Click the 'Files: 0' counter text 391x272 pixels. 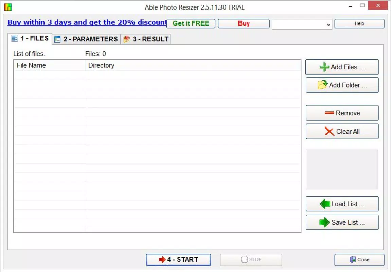pyautogui.click(x=95, y=54)
